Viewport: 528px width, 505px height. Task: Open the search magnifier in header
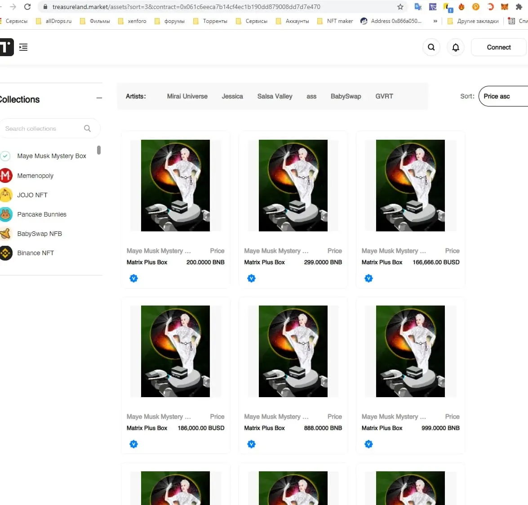point(431,47)
